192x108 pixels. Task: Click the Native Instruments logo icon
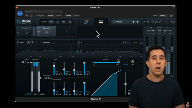(x=173, y=22)
